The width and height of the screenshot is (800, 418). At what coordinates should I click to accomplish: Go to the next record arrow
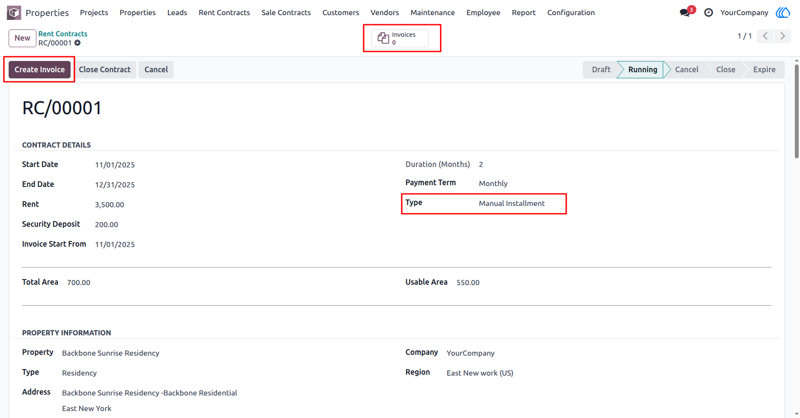(783, 36)
